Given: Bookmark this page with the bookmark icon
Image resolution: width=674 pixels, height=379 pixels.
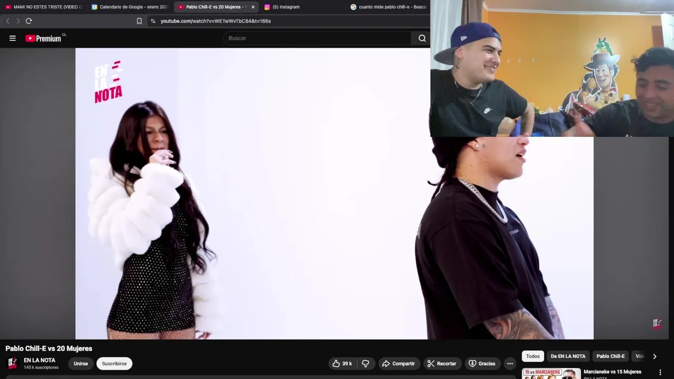Looking at the screenshot, I should click(x=139, y=21).
